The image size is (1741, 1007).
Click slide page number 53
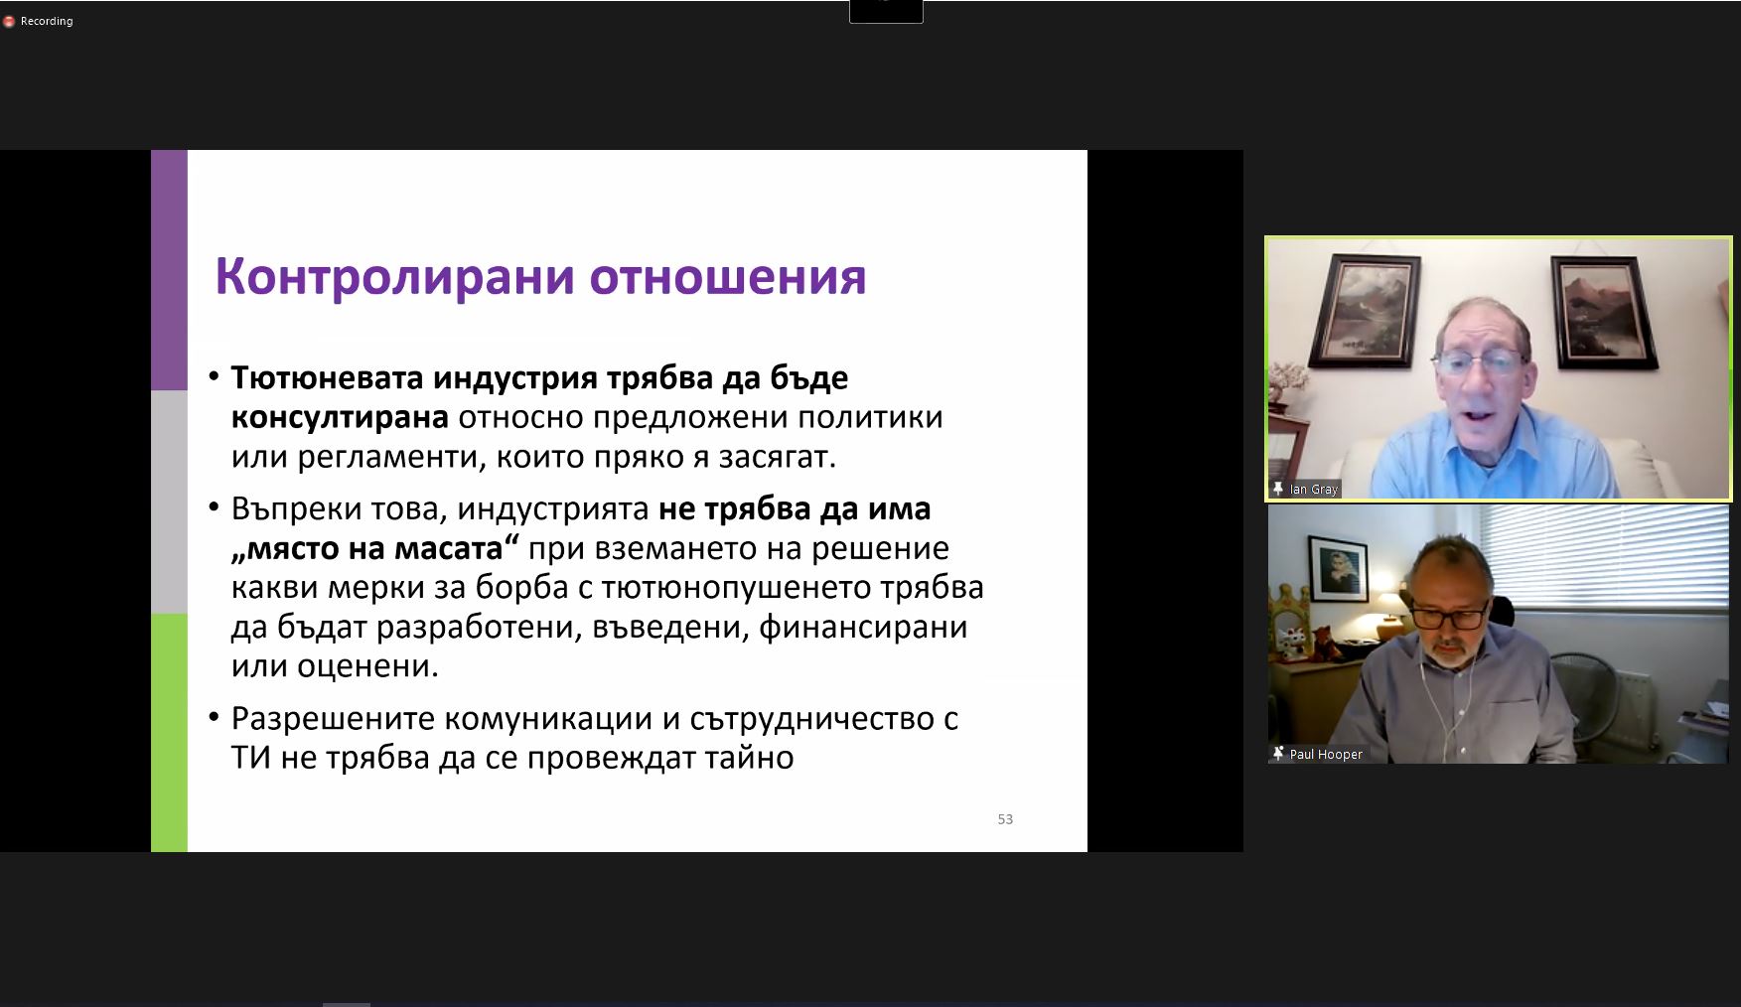point(1005,819)
